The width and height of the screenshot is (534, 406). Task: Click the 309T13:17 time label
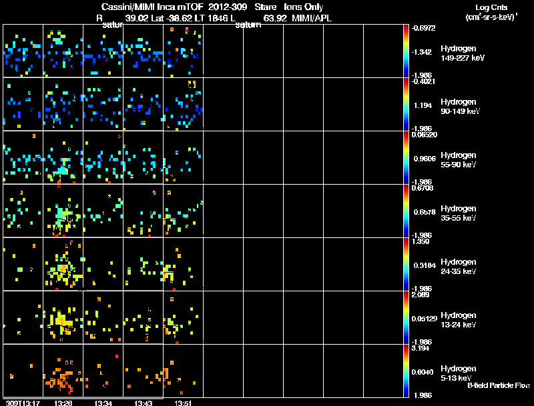coord(23,403)
